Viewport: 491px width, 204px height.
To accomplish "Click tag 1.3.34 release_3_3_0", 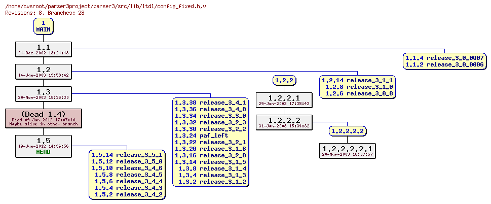I will 210,116.
